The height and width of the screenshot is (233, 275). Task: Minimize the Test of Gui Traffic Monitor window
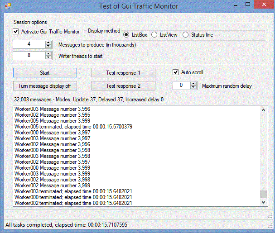[236, 5]
